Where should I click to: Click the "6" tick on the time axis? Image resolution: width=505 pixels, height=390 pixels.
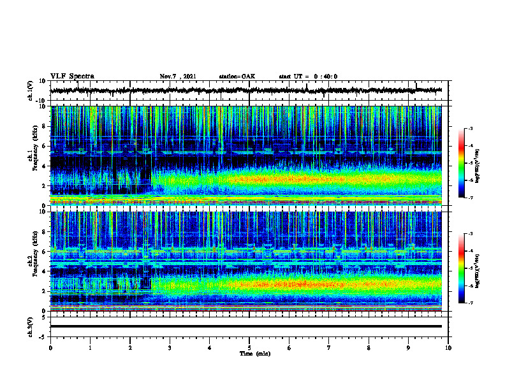click(289, 348)
